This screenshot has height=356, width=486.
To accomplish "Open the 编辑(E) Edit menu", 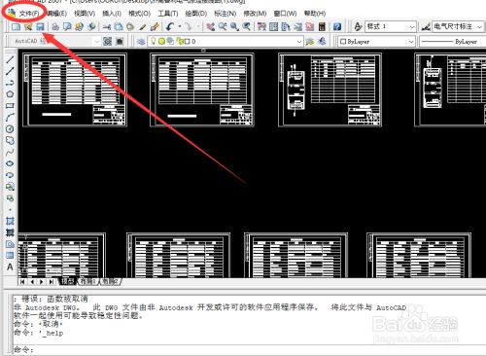I will (x=56, y=14).
